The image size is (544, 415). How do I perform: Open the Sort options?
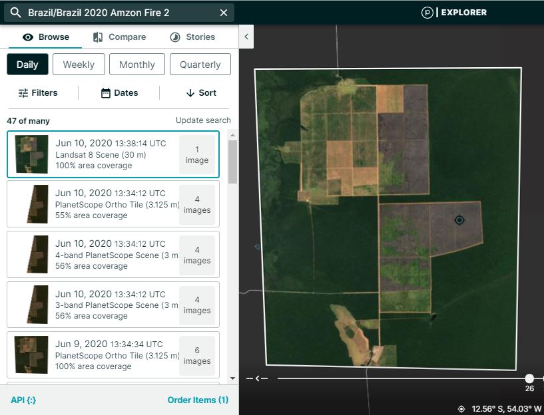tap(200, 92)
